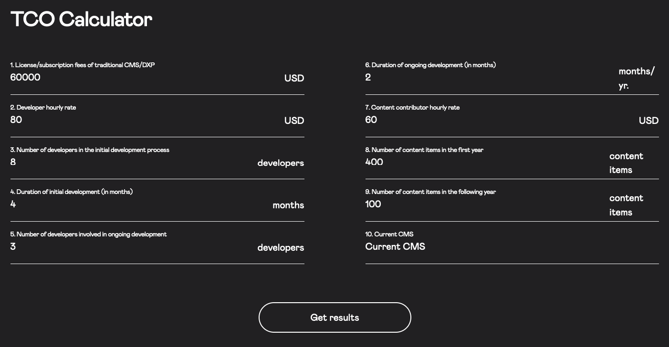Click the months/yr. unit label
The image size is (669, 347).
click(x=637, y=78)
